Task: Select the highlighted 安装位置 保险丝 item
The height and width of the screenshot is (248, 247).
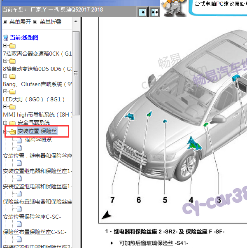Action: (x=37, y=131)
